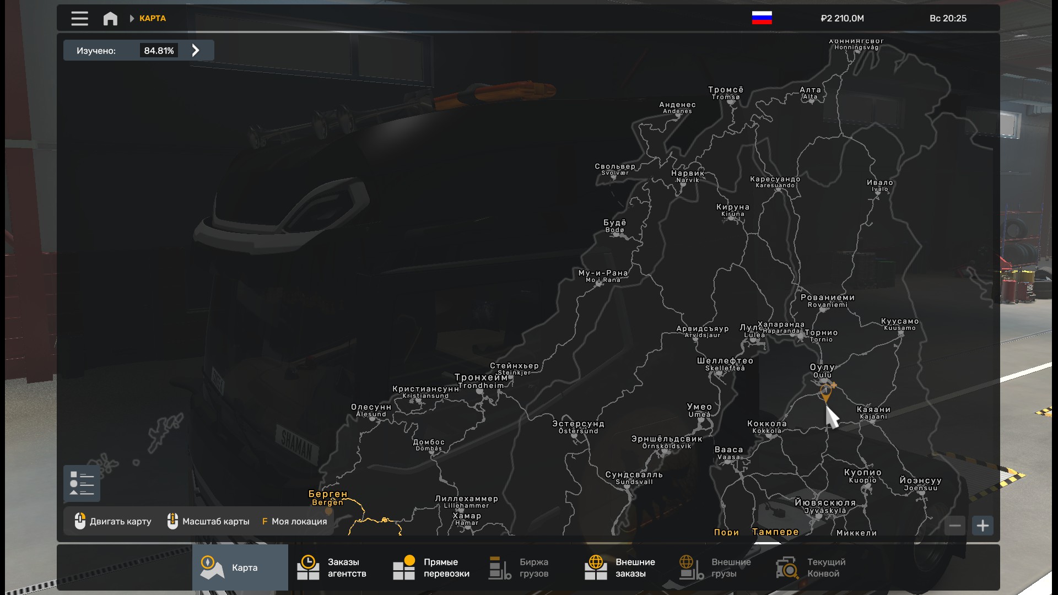Open Внешние грузы tab
Viewport: 1058px width, 595px height.
click(x=719, y=567)
